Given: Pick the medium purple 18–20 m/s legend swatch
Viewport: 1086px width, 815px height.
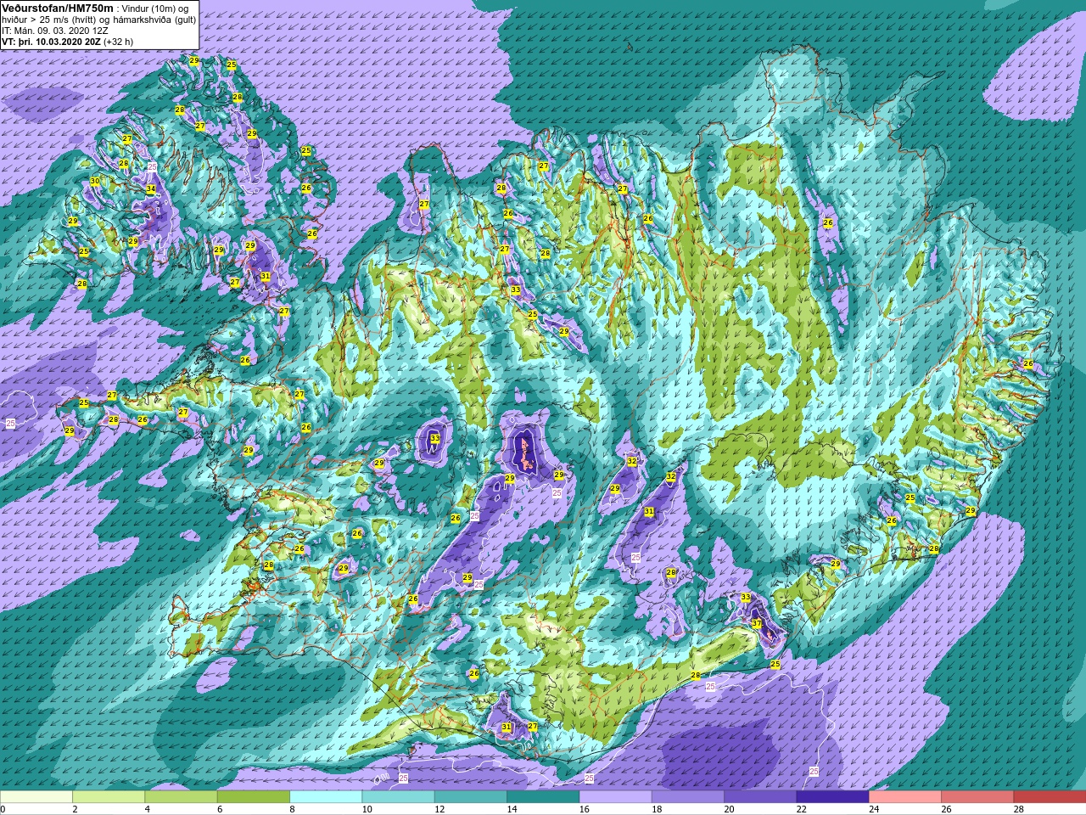Looking at the screenshot, I should tap(688, 797).
